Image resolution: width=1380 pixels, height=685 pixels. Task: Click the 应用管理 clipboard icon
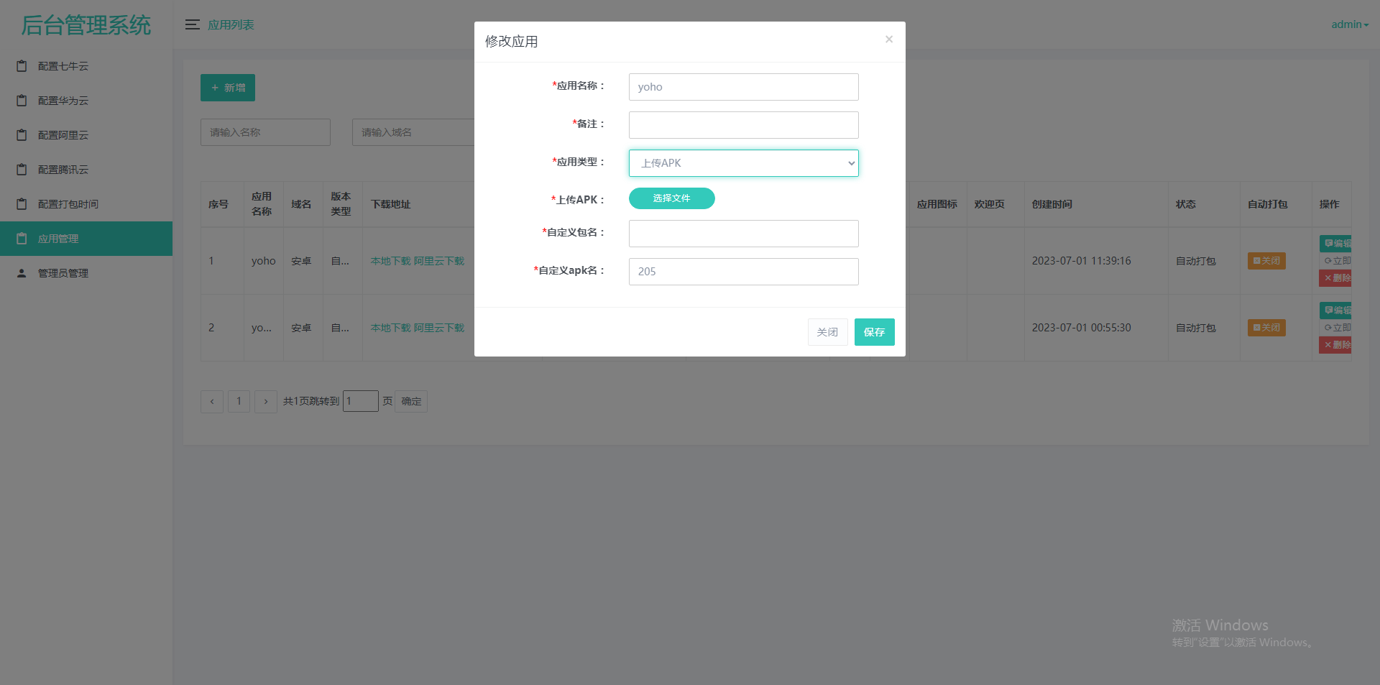coord(22,239)
